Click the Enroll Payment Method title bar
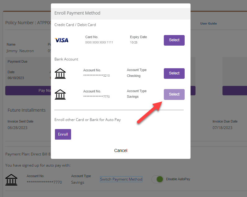 [x=120, y=13]
